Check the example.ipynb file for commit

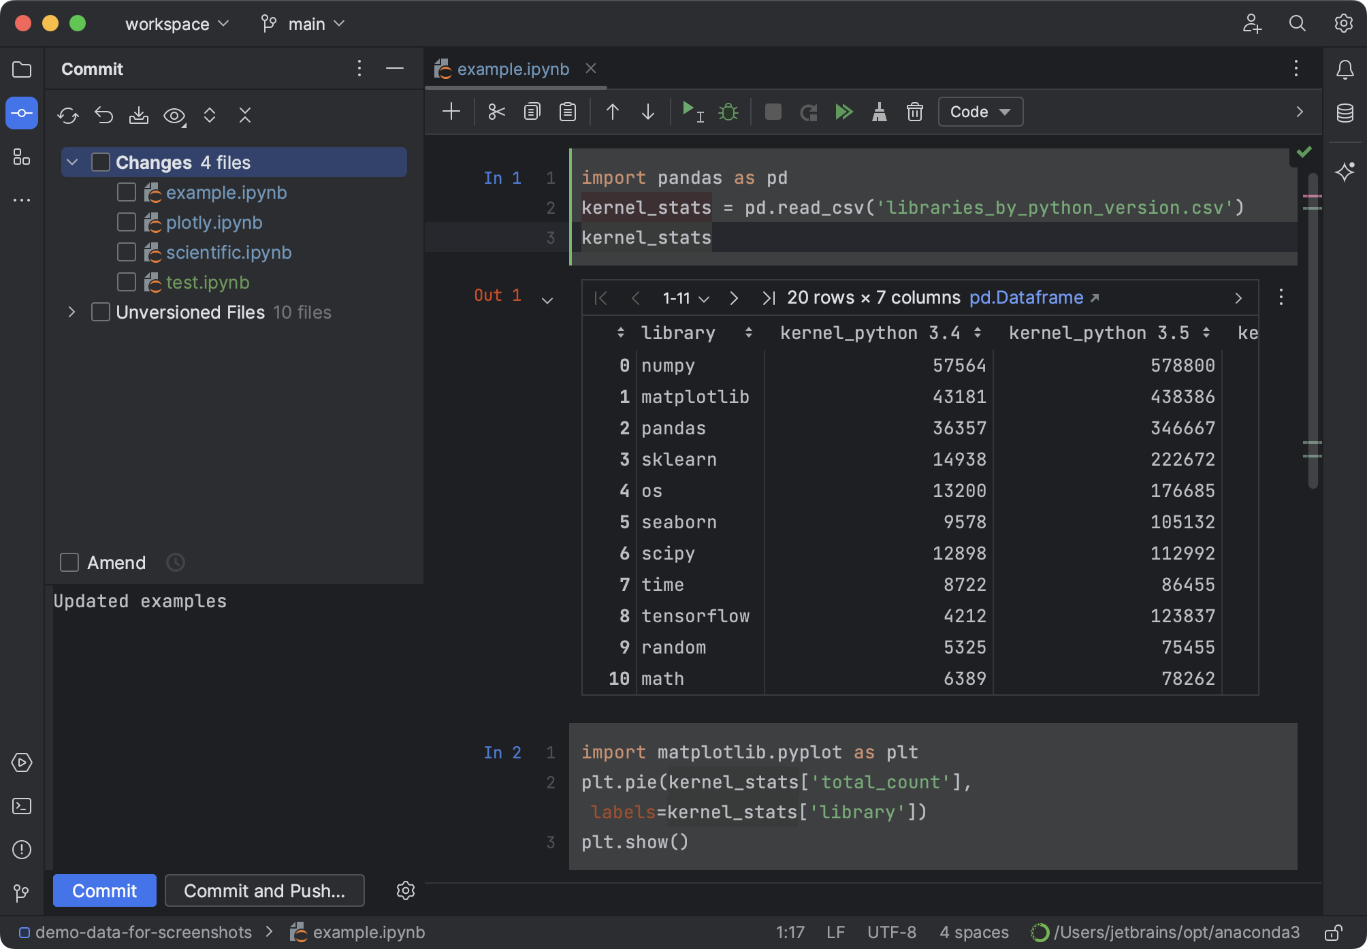pyautogui.click(x=126, y=192)
